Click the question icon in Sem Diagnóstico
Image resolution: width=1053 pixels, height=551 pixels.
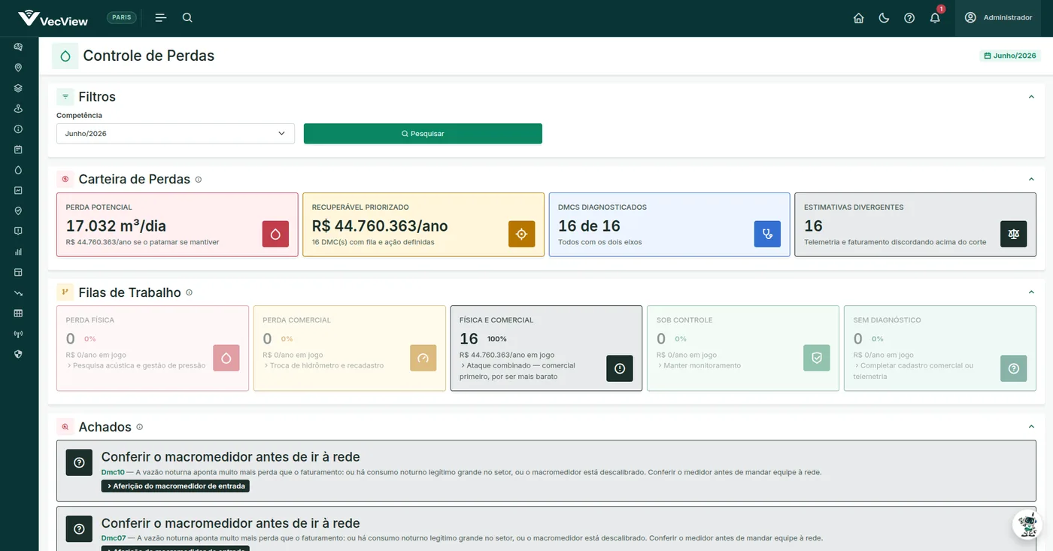[x=1013, y=368]
